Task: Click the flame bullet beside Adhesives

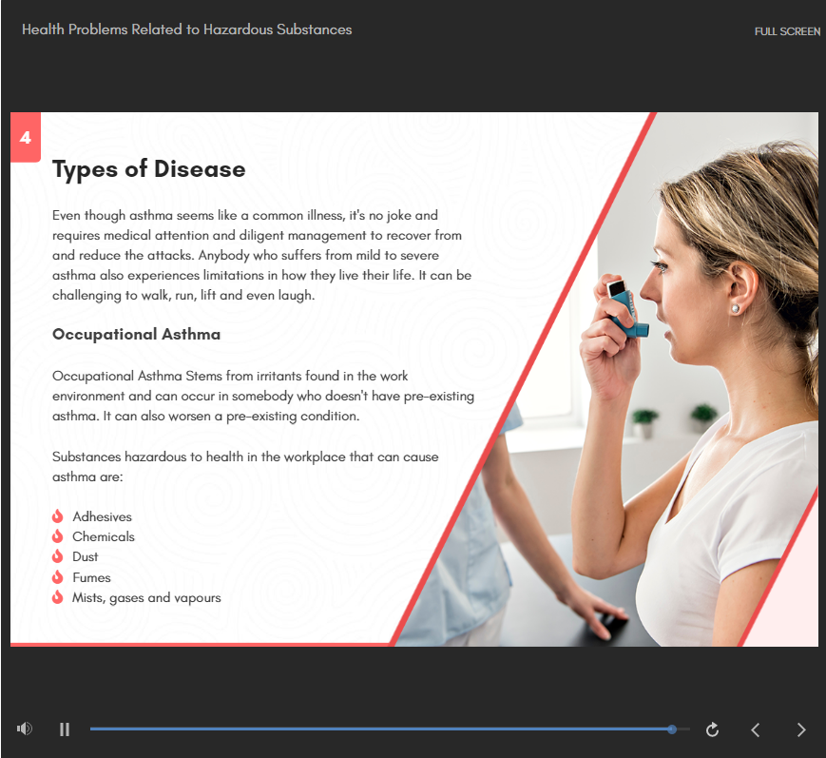Action: tap(58, 516)
